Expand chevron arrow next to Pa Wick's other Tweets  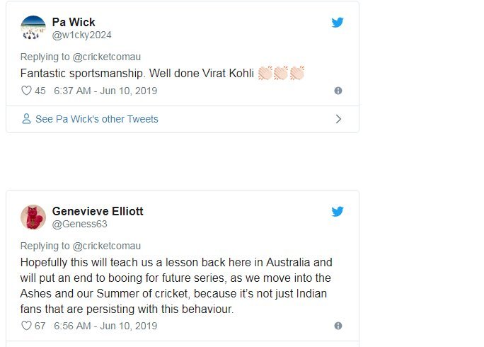click(x=338, y=119)
